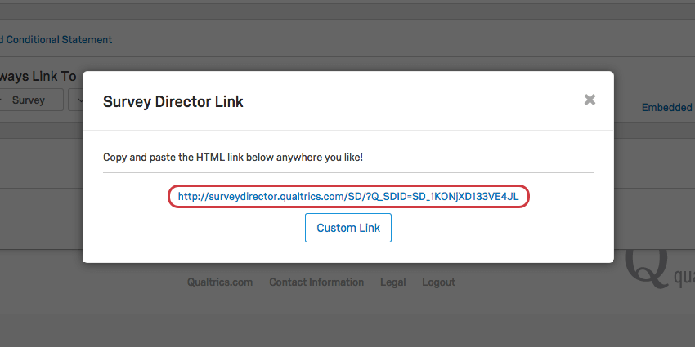Open the Legal footer link

(x=392, y=282)
